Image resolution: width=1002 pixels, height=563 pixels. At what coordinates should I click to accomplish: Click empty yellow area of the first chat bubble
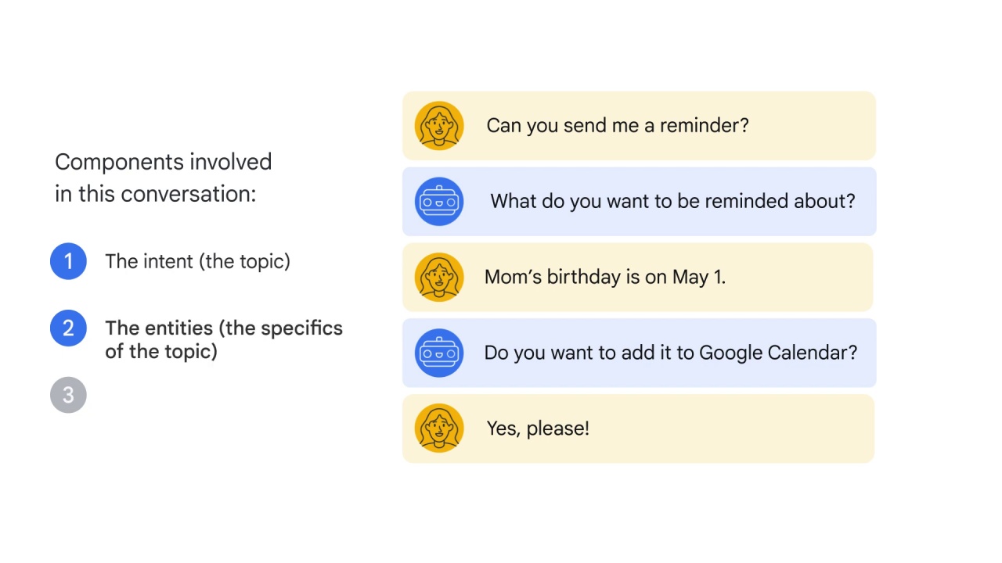pos(813,126)
